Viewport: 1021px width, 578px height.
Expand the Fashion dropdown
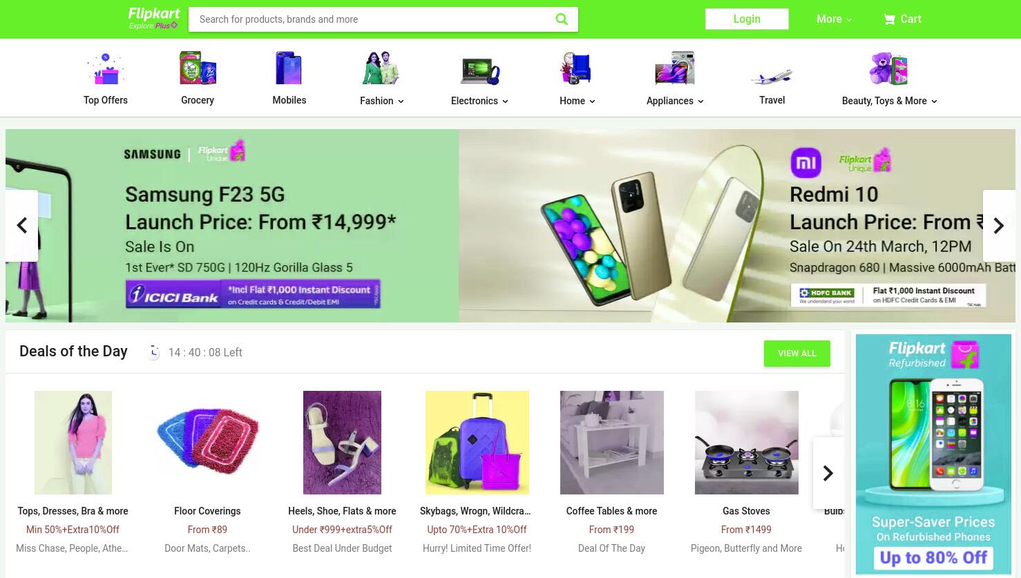point(382,101)
